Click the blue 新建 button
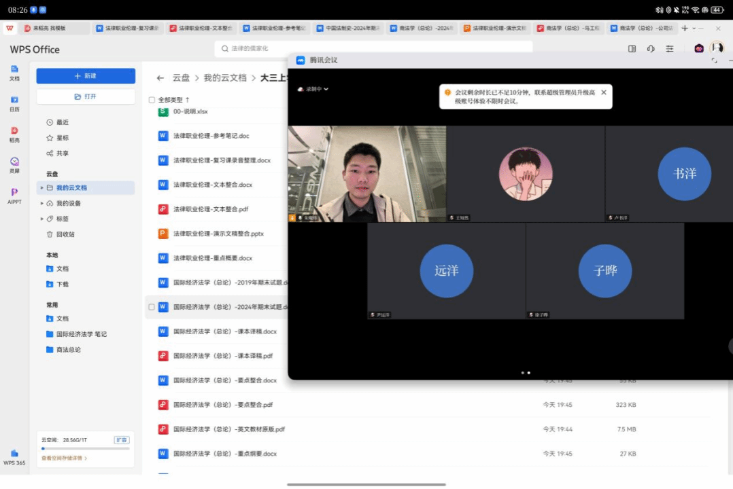The height and width of the screenshot is (489, 733). pos(86,76)
